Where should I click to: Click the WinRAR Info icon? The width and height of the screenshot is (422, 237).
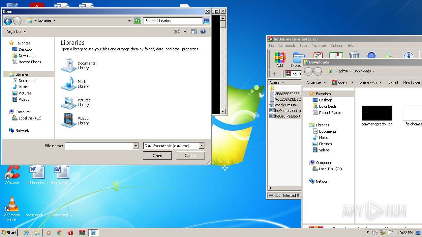[x=408, y=55]
